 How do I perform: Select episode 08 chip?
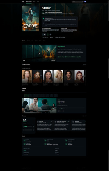click(x=56, y=95)
